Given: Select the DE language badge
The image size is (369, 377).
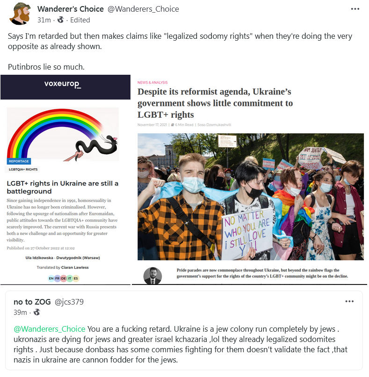Looking at the screenshot, I should pos(63,278).
